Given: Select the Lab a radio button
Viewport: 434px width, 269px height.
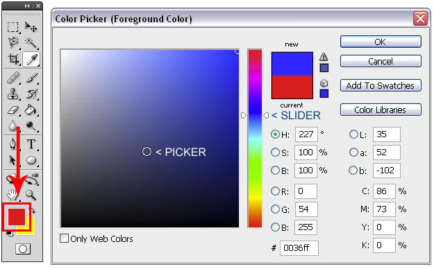Looking at the screenshot, I should click(x=353, y=153).
